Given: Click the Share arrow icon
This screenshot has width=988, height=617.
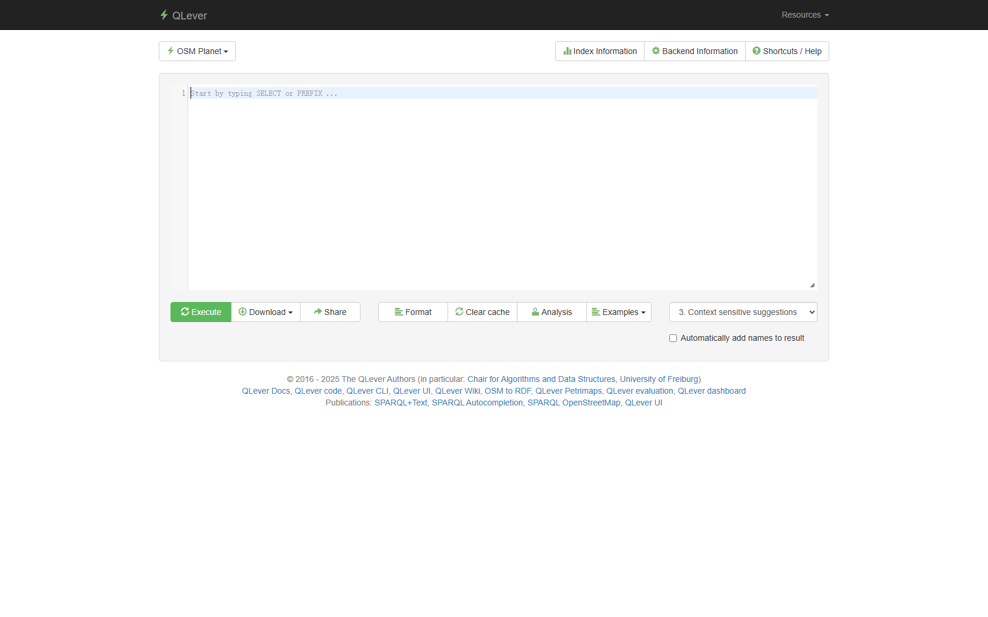Looking at the screenshot, I should [318, 311].
